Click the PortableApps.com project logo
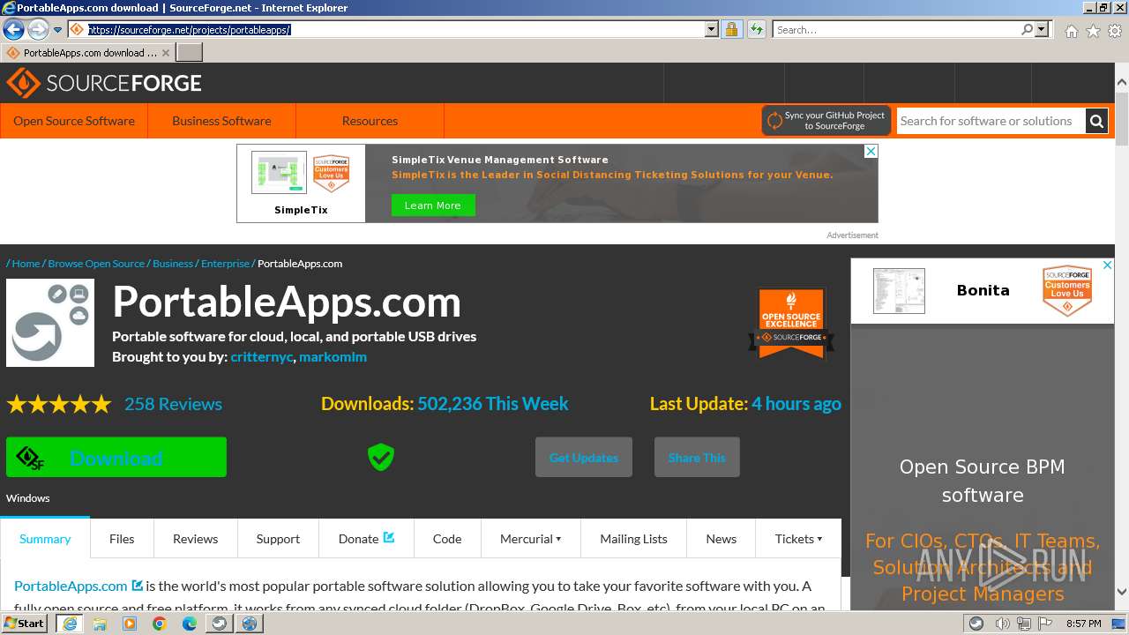 point(50,323)
